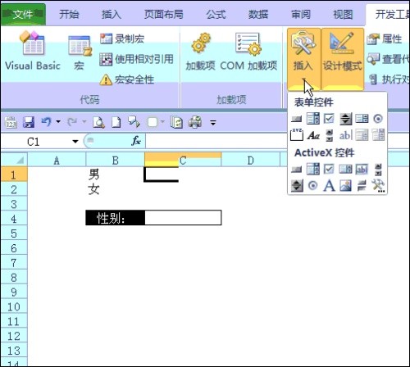Save workbook via quick access floppy icon
This screenshot has width=410, height=367.
[29, 122]
